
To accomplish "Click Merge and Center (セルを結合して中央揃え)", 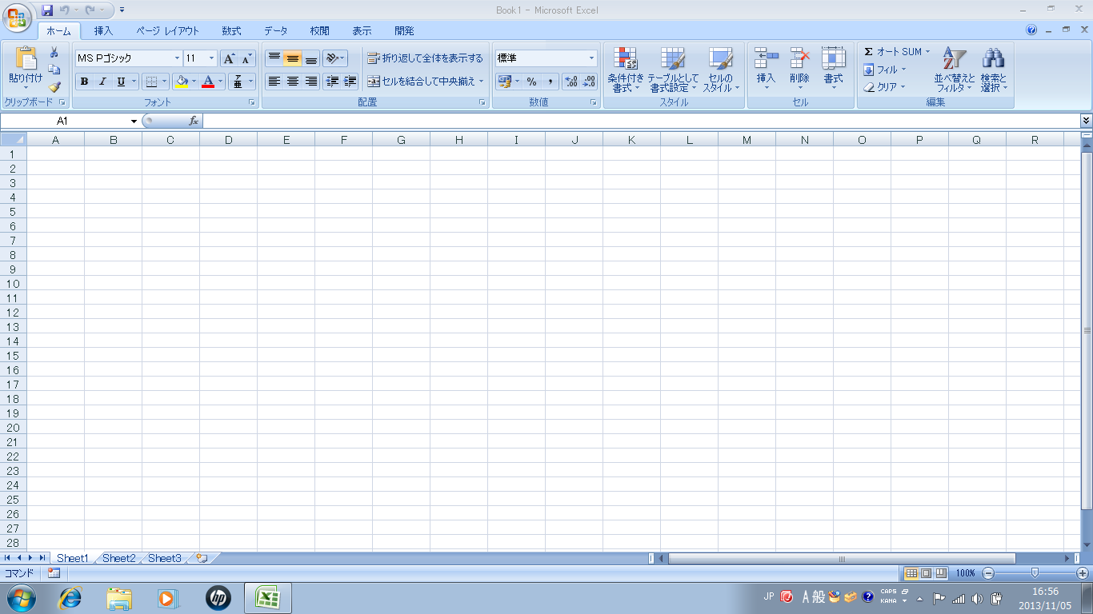I will pos(426,82).
